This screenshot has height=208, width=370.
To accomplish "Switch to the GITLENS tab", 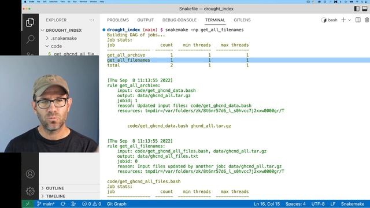I will click(x=242, y=20).
